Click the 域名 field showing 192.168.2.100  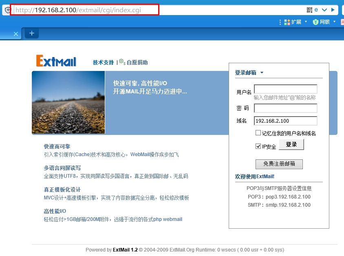pyautogui.click(x=285, y=121)
